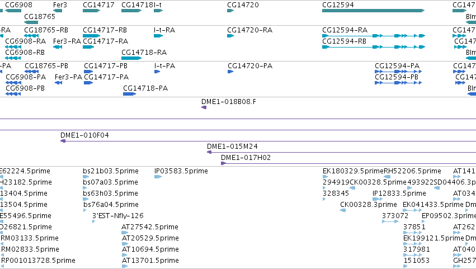Click the Fer3-RA transcript label
This screenshot has width=476, height=269.
pyautogui.click(x=67, y=41)
